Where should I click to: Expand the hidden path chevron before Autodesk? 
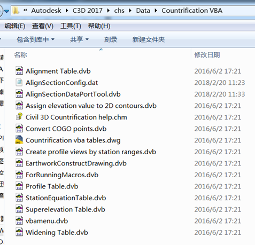tap(25, 10)
